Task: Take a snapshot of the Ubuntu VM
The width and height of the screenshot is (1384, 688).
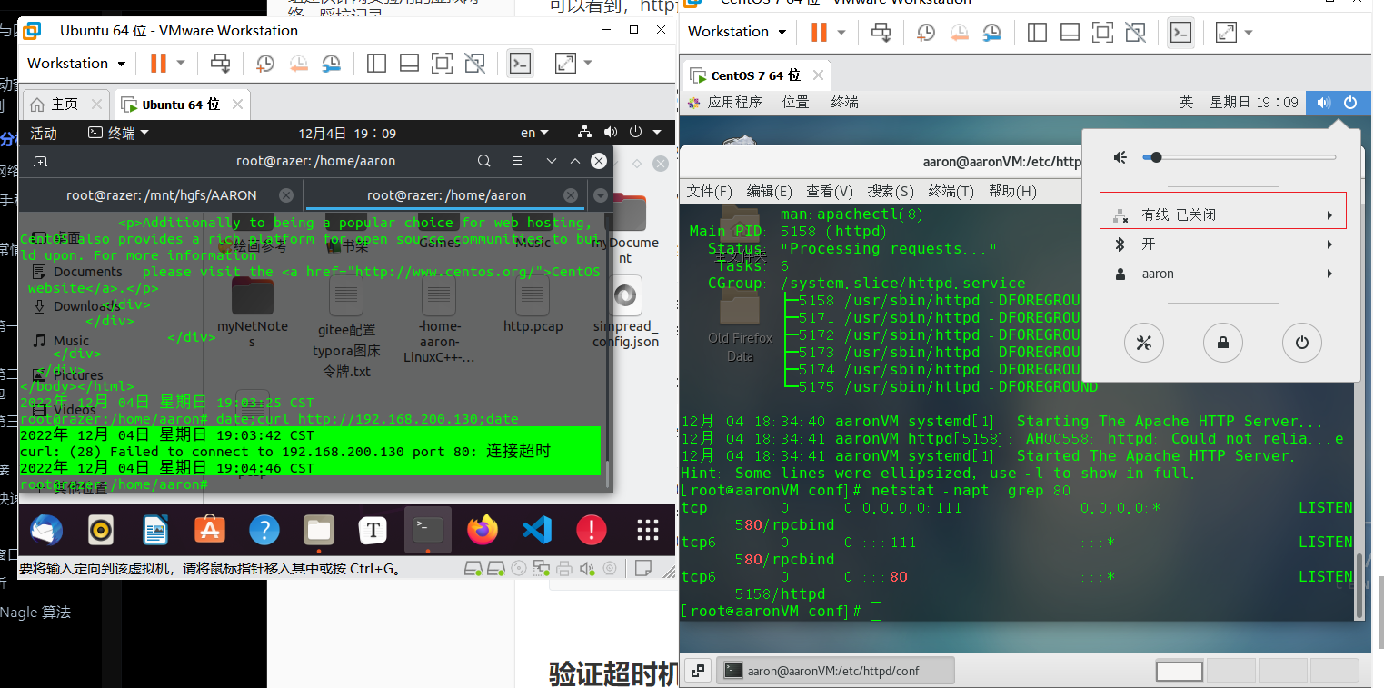Action: point(265,63)
